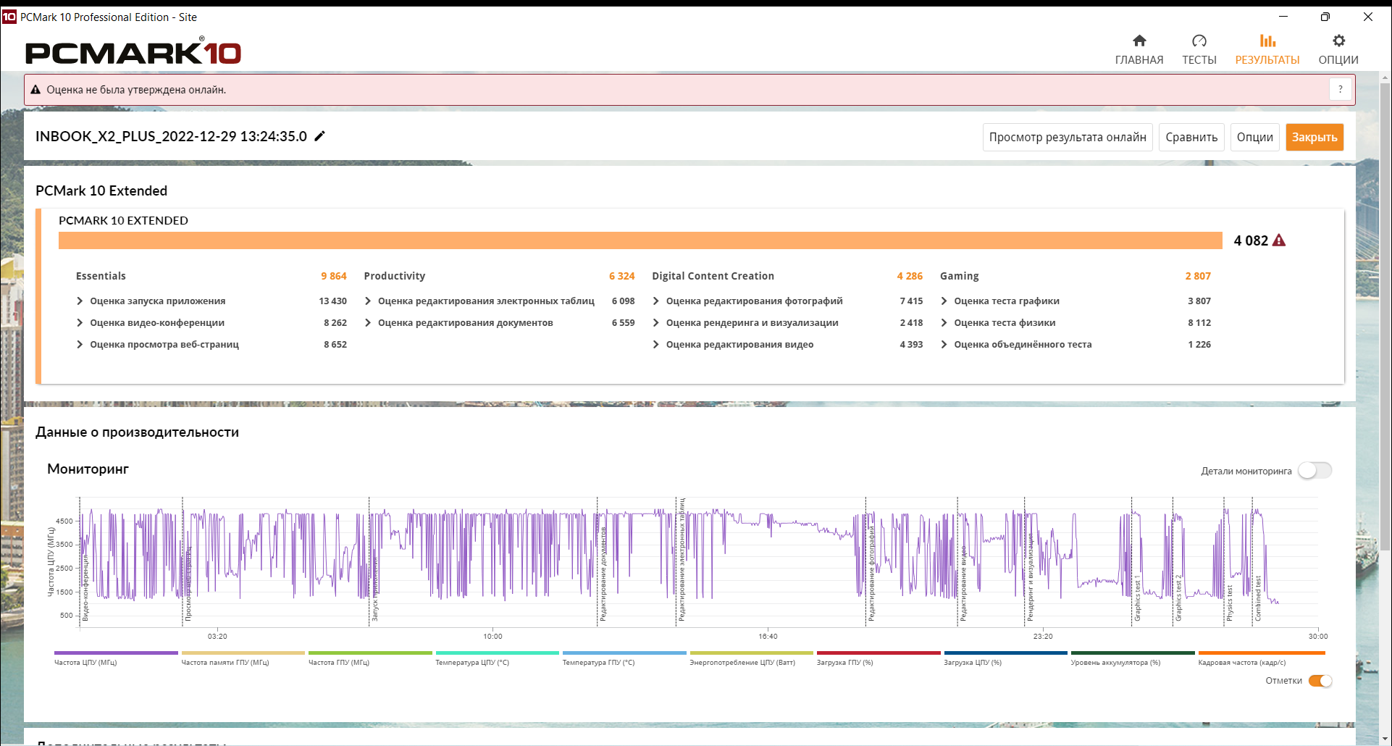Open the Options (ОПЦИИ) gear icon

[1338, 41]
